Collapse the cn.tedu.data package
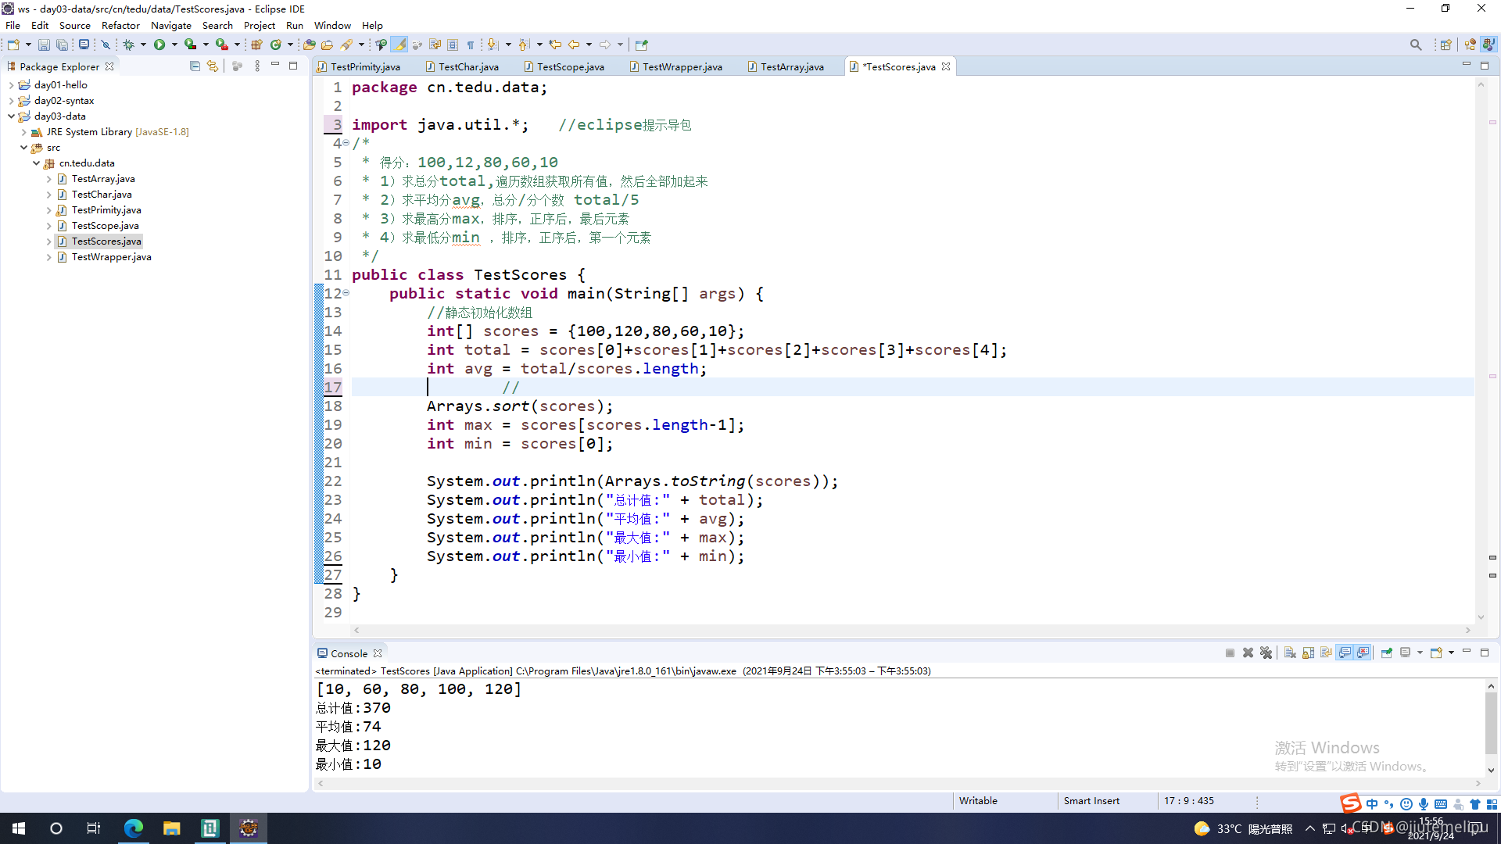This screenshot has width=1501, height=844. point(36,163)
